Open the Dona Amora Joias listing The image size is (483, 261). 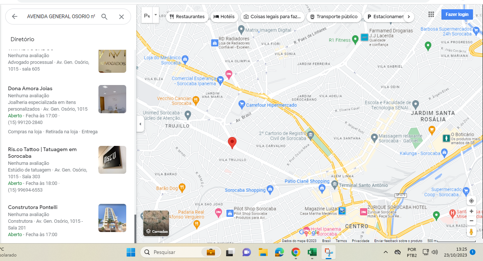pyautogui.click(x=30, y=88)
